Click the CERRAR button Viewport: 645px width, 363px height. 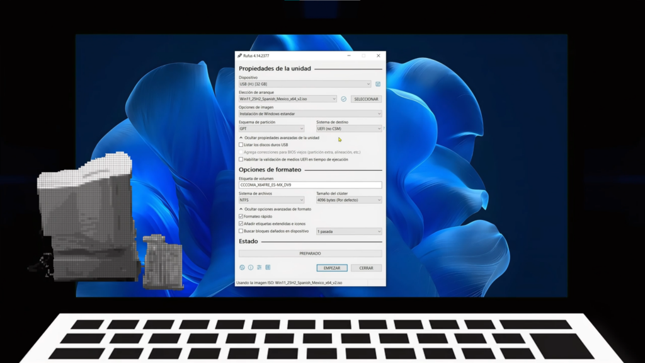coord(366,268)
